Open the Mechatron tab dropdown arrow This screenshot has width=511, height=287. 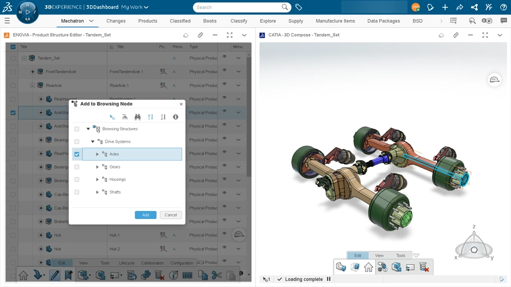click(x=91, y=21)
